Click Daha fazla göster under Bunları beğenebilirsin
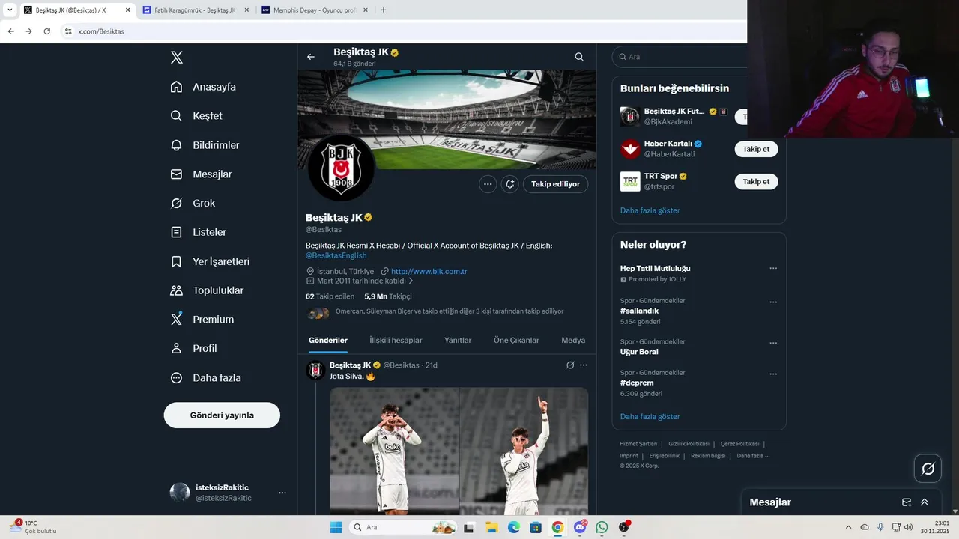 650,211
